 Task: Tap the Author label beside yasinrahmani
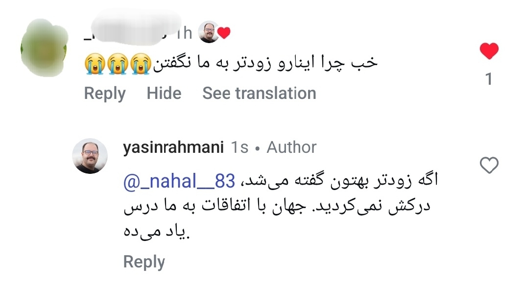click(x=291, y=147)
